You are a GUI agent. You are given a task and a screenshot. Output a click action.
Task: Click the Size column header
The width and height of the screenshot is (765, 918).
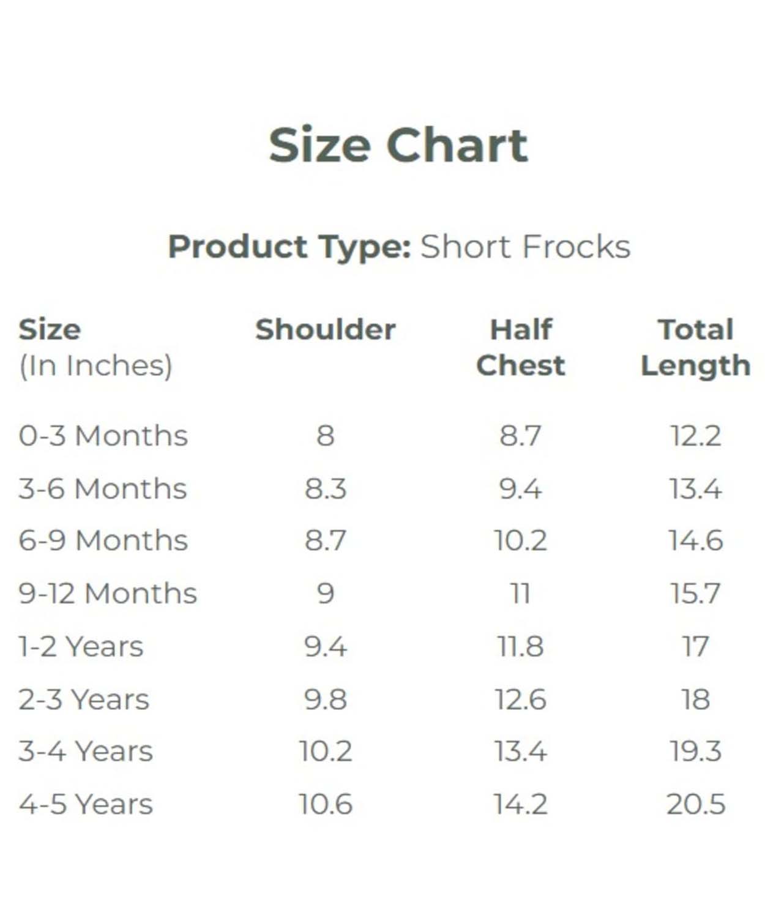(x=50, y=329)
